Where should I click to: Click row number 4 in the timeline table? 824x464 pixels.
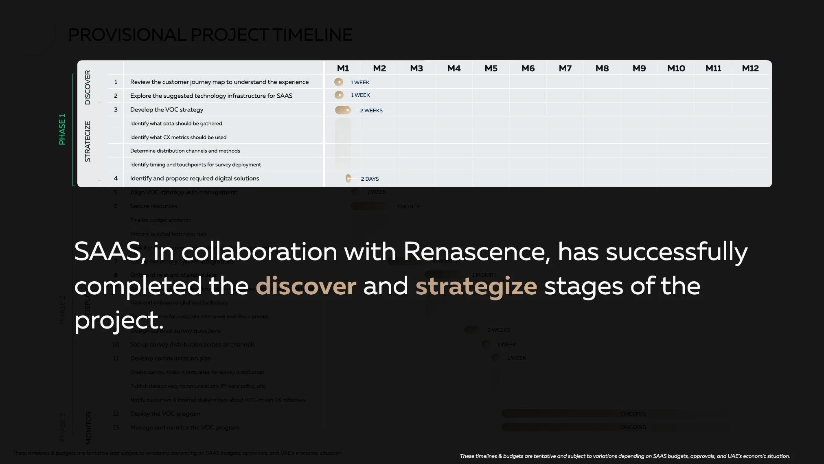click(x=116, y=178)
